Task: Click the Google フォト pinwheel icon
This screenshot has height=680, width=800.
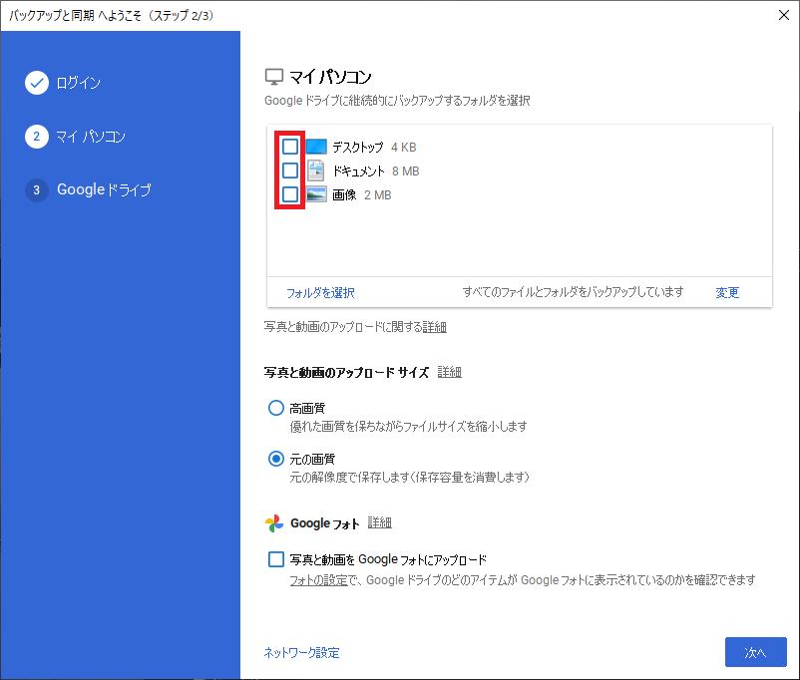Action: click(274, 523)
